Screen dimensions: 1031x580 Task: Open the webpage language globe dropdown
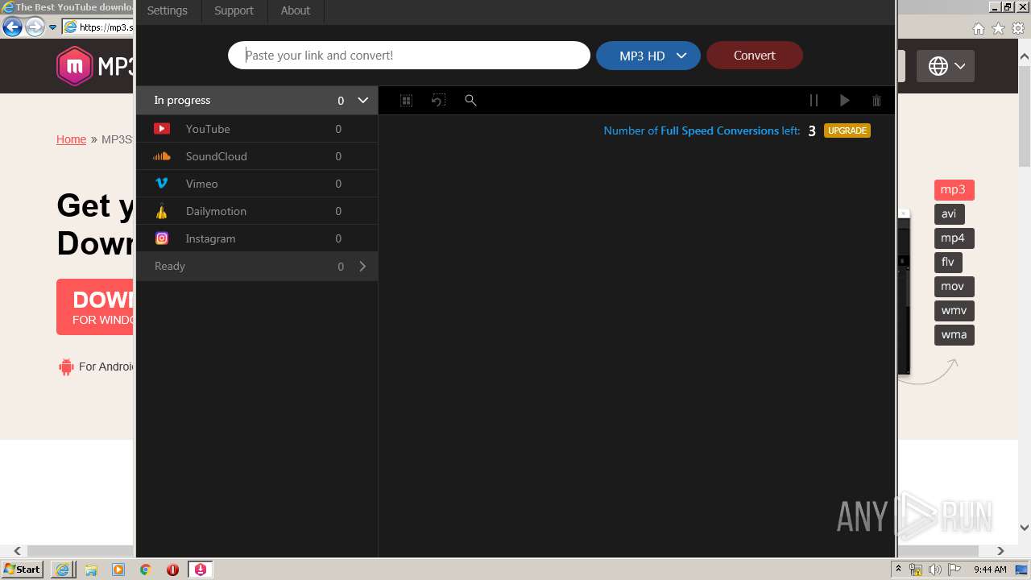pyautogui.click(x=946, y=66)
